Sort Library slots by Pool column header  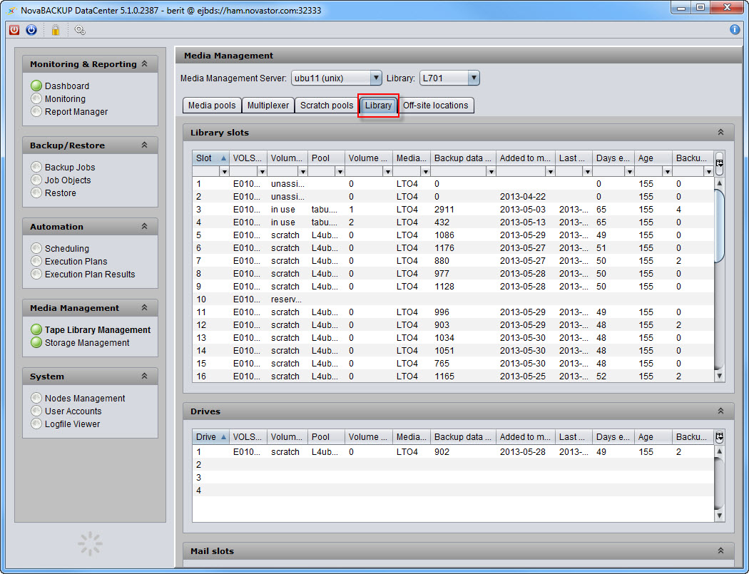point(326,158)
